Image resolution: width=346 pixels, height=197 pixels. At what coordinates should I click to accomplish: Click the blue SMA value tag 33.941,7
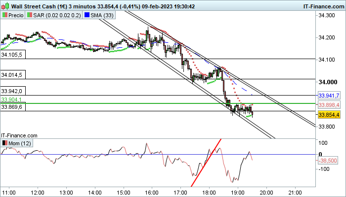click(x=329, y=96)
